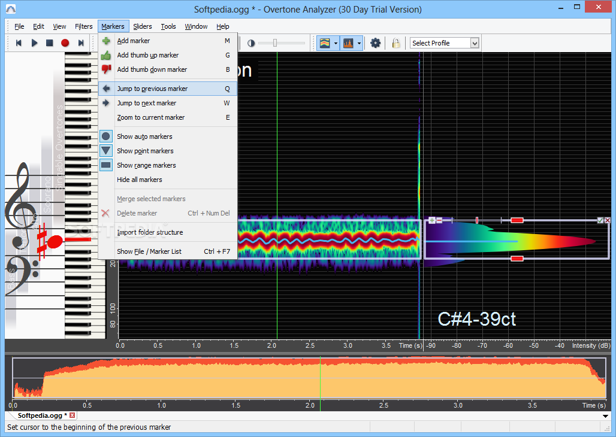Close the filter box with red X
Image resolution: width=616 pixels, height=437 pixels.
(607, 220)
